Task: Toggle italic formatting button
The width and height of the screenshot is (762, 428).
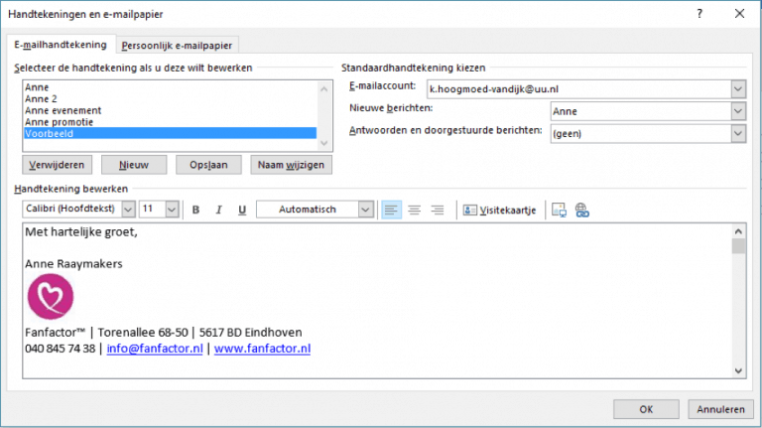Action: [x=218, y=210]
